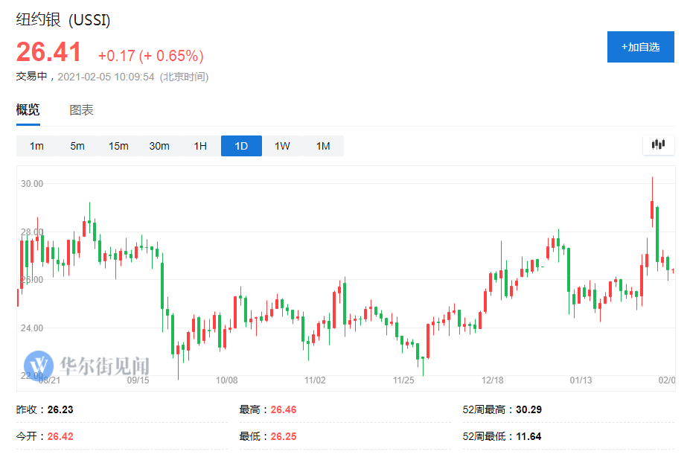The image size is (690, 469).
Task: Switch to the 概览 tab
Action: point(28,110)
